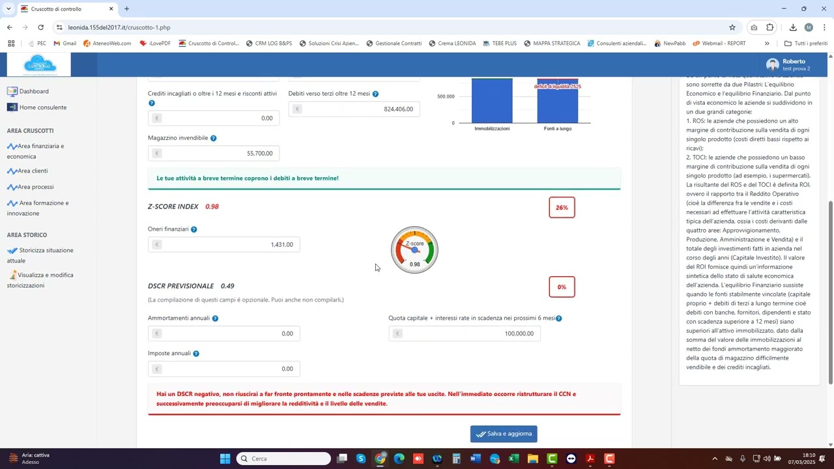Image resolution: width=834 pixels, height=469 pixels.
Task: Click info icon beside Imposte annuali
Action: click(x=196, y=354)
